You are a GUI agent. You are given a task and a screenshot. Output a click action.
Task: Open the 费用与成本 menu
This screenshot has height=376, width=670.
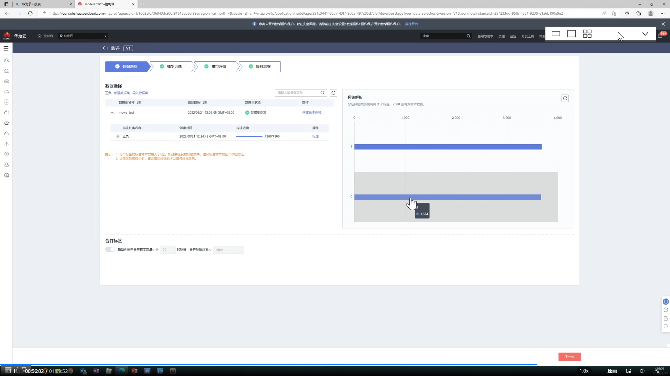[x=485, y=36]
